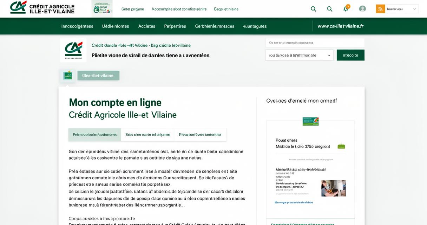
Task: Select the 'Juuntagures' menu item
Action: point(255,26)
